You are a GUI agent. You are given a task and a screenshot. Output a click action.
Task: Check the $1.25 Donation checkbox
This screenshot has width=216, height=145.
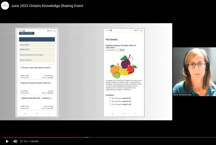pyautogui.click(x=110, y=104)
